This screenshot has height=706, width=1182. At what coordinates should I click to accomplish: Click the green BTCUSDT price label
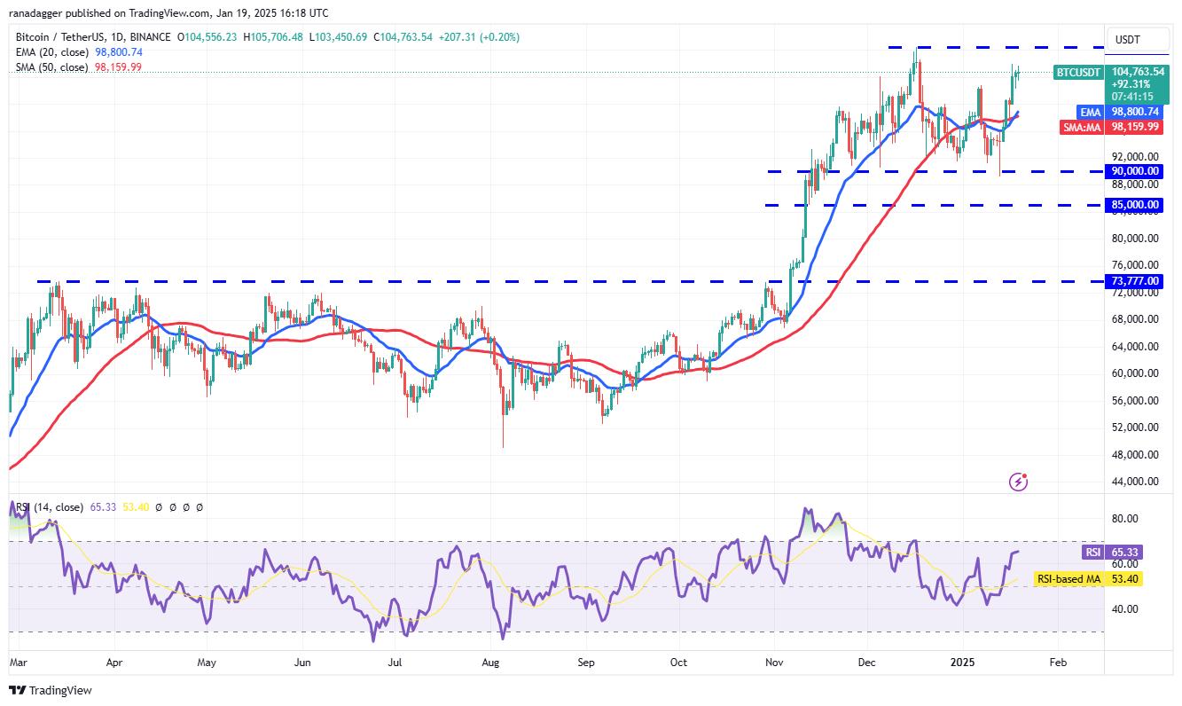[x=1079, y=72]
